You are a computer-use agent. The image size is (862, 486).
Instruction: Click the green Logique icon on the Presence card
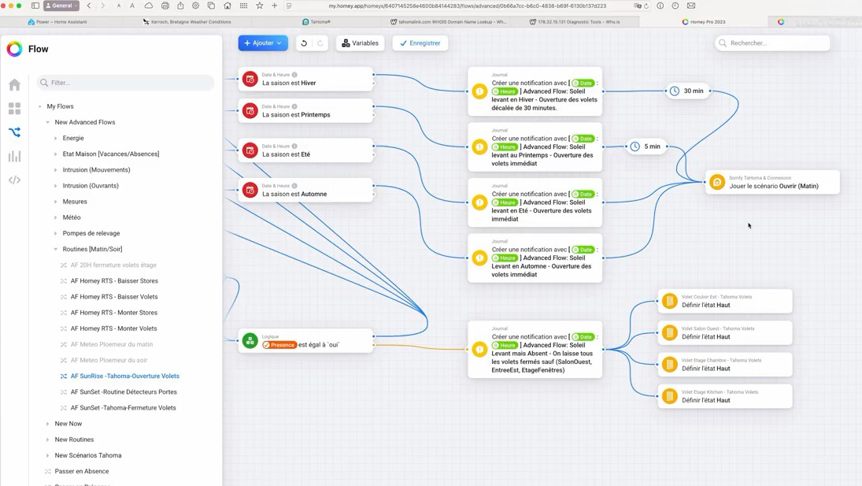(x=250, y=341)
